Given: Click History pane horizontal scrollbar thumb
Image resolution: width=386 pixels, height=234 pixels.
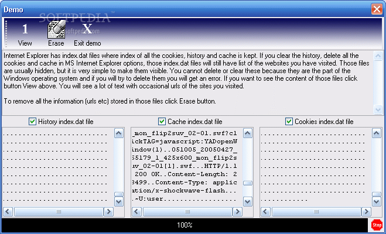Looking at the screenshot, I should click(59, 212).
